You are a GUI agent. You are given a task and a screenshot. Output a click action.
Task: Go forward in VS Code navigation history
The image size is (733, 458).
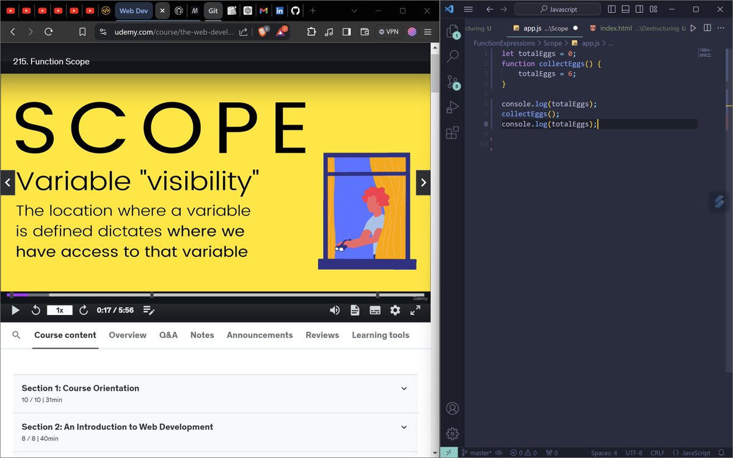tap(504, 10)
